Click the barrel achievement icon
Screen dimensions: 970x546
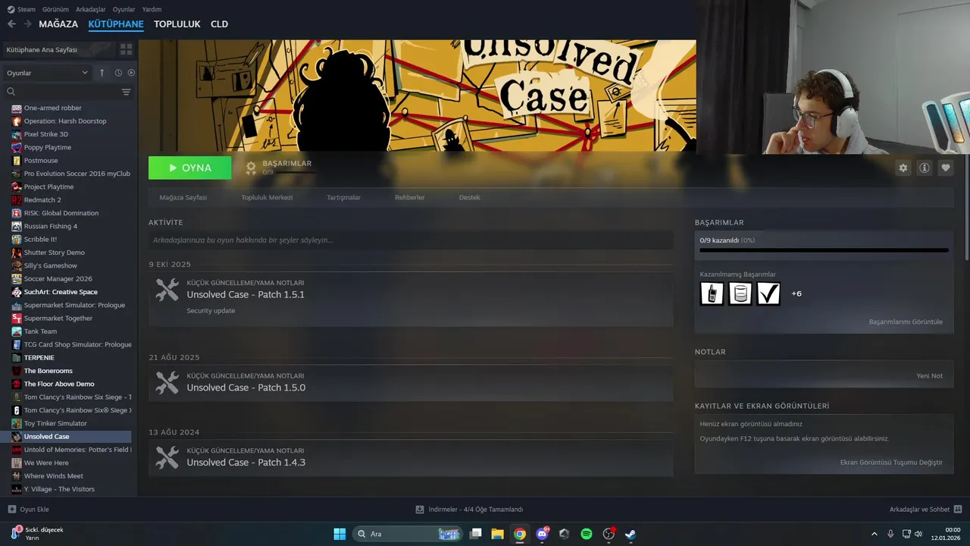click(x=740, y=293)
